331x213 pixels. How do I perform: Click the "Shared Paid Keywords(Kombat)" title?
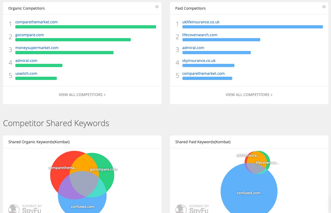203,142
